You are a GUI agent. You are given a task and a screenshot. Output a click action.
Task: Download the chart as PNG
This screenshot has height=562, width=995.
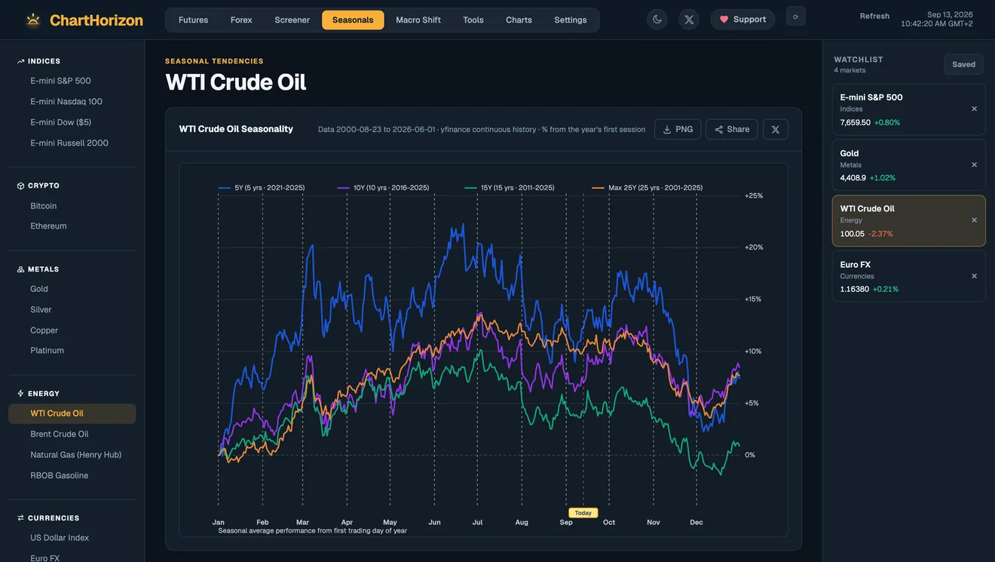678,129
